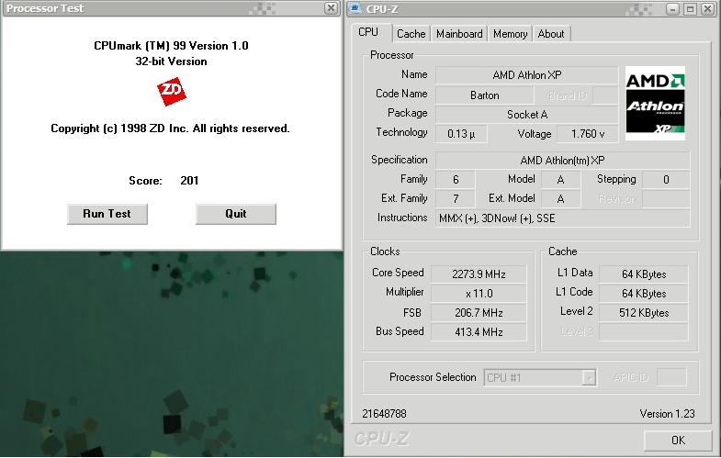Viewport: 721px width, 458px height.
Task: Click the Code Name value Barton
Action: point(485,95)
